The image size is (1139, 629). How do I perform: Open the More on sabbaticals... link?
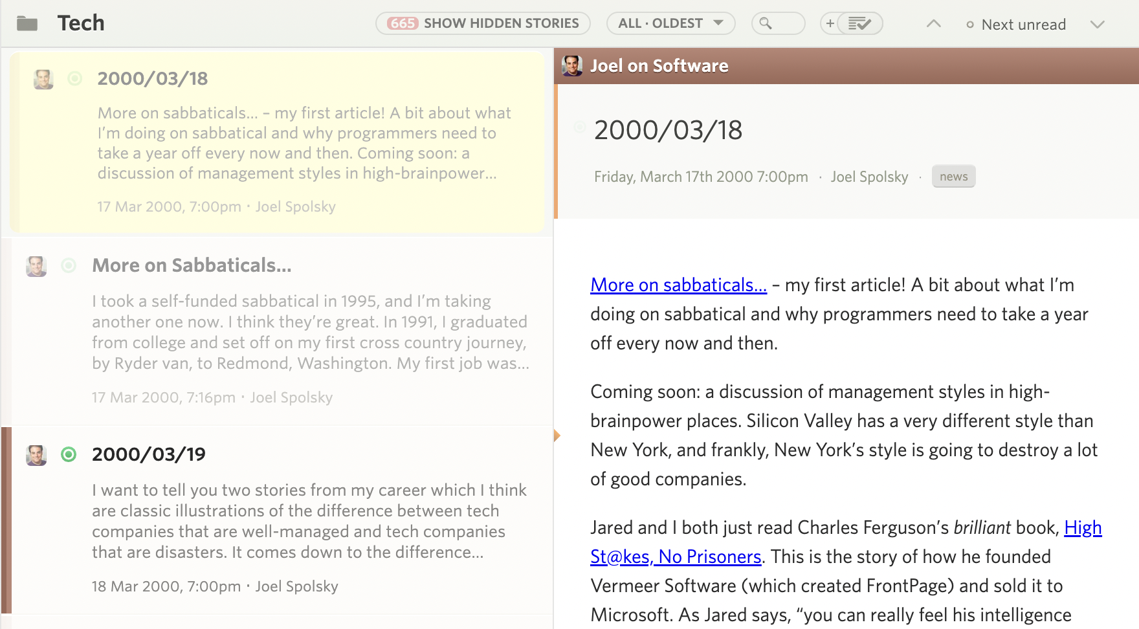click(678, 285)
